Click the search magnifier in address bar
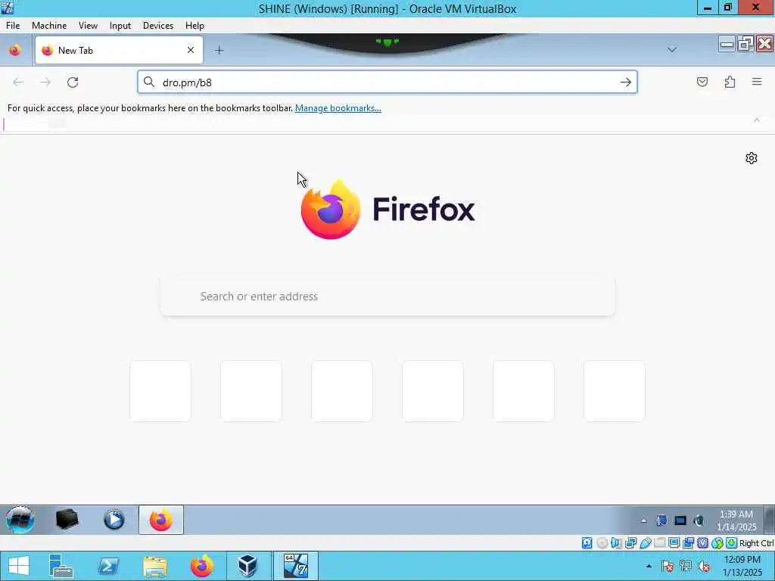This screenshot has height=581, width=775. coord(149,82)
